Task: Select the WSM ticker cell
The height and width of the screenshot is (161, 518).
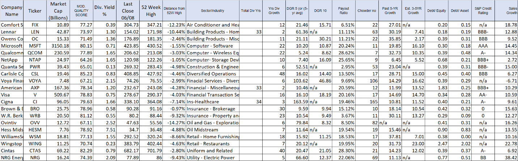Action: pyautogui.click(x=35, y=137)
